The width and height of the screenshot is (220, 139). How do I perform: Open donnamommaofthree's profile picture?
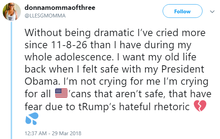coord(12,12)
